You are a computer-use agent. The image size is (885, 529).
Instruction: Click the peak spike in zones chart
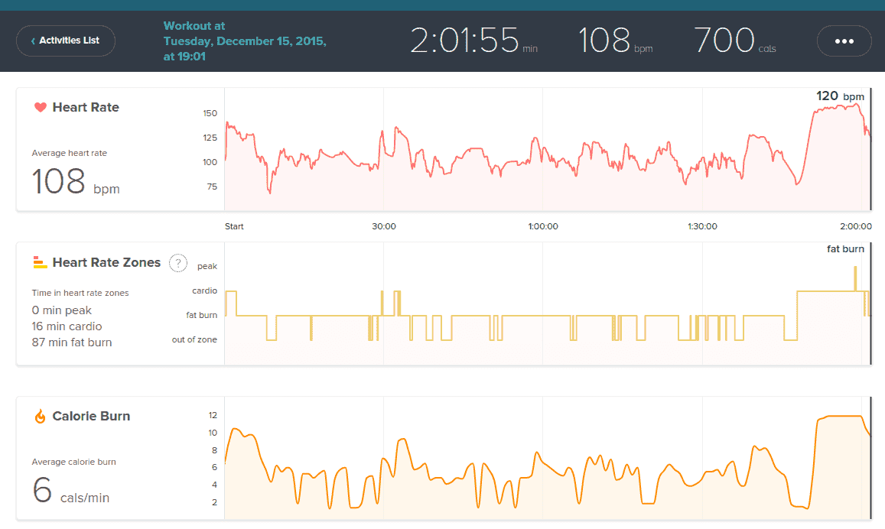[x=855, y=277]
